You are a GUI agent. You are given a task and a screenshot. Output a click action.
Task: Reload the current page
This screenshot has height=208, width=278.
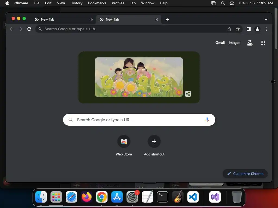click(x=29, y=29)
